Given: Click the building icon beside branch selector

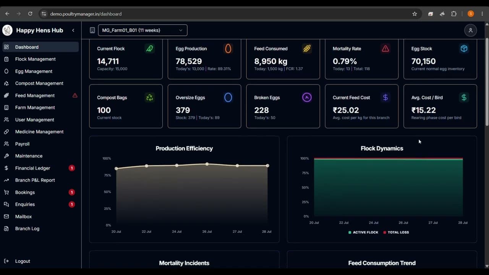Looking at the screenshot, I should coord(92,30).
